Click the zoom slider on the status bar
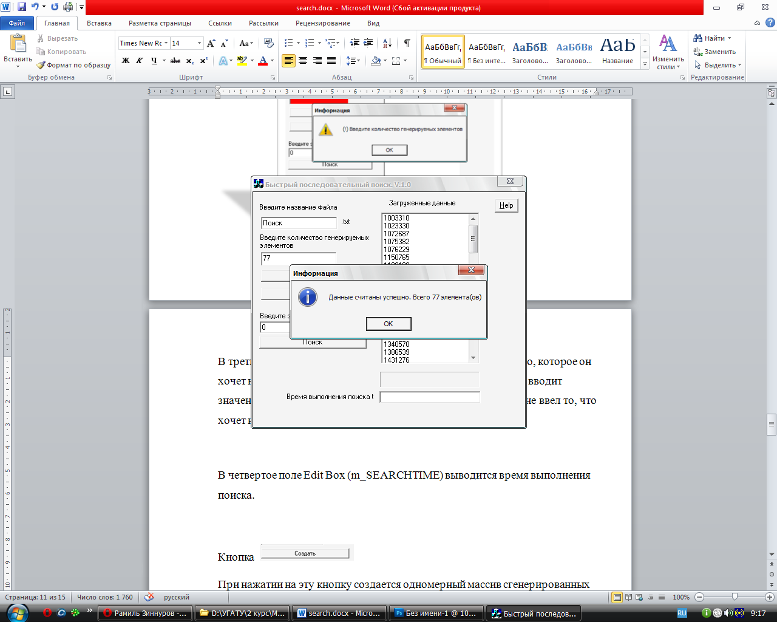The width and height of the screenshot is (777, 622). [x=735, y=597]
